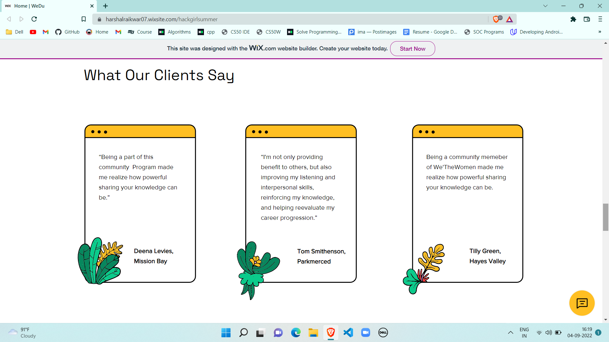Open a new browser tab
The image size is (609, 342).
click(106, 6)
